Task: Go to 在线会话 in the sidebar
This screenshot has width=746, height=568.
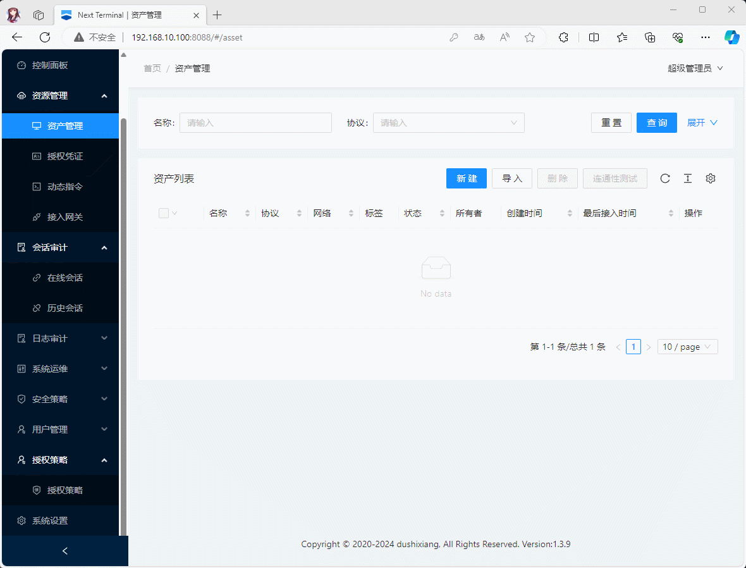Action: [x=65, y=278]
